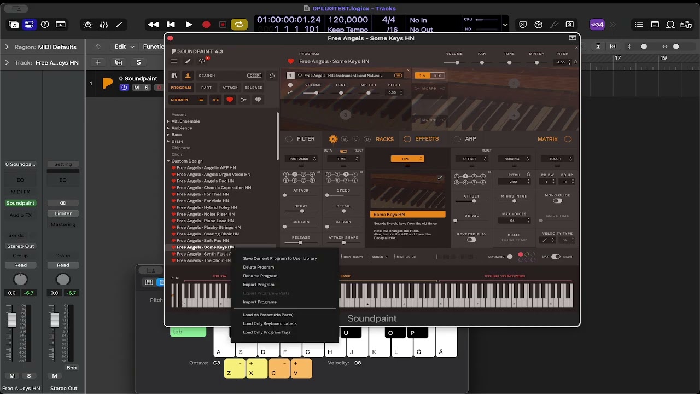Toggle the FILTER enable circle
700x394 pixels.
289,139
